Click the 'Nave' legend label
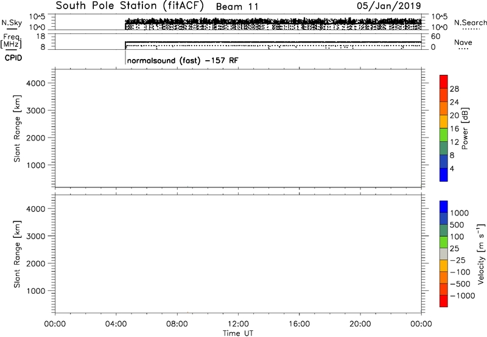The image size is (487, 337). [463, 42]
